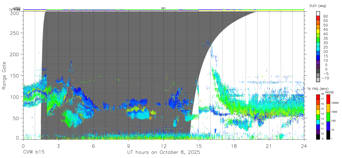Click 'UT hours on October 8, 2025' label
The width and height of the screenshot is (342, 158).
[x=163, y=152]
